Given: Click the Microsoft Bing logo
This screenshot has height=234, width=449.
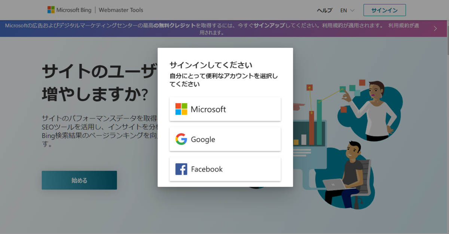Looking at the screenshot, I should coord(69,10).
